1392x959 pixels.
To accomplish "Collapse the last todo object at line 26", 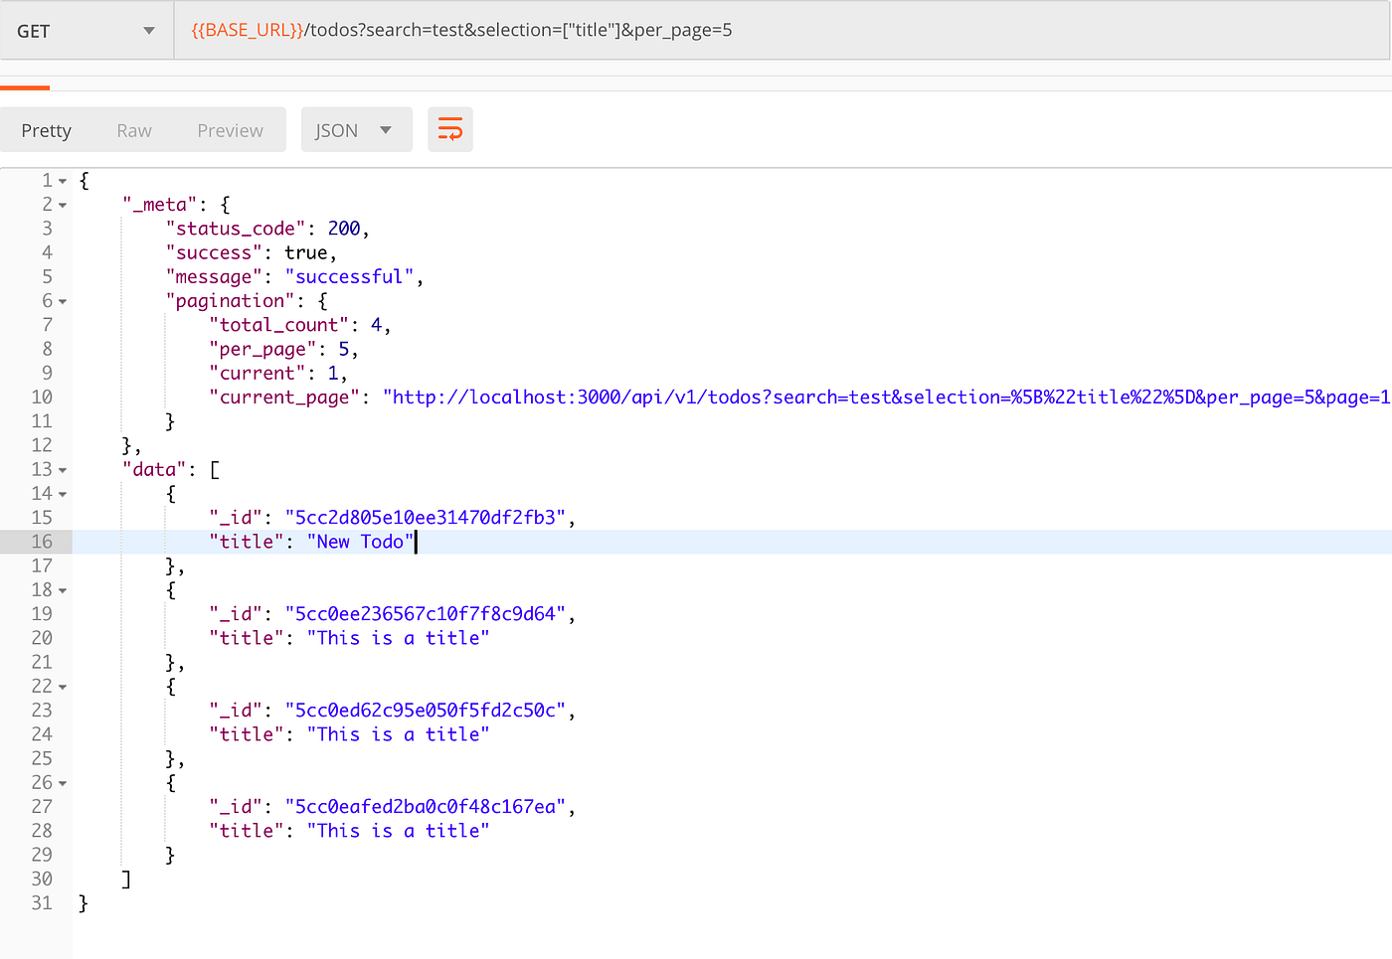I will pos(62,782).
